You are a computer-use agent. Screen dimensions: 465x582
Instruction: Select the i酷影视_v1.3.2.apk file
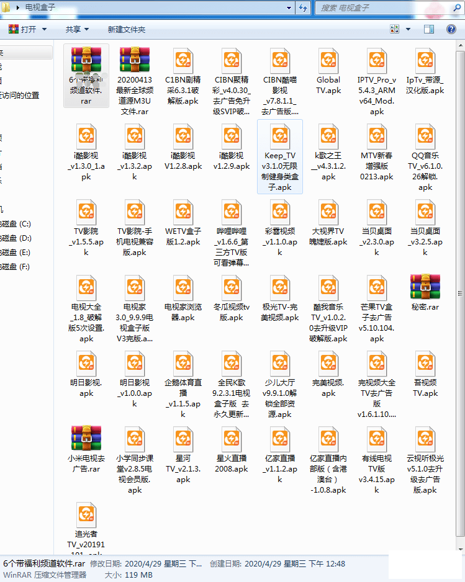click(x=135, y=152)
